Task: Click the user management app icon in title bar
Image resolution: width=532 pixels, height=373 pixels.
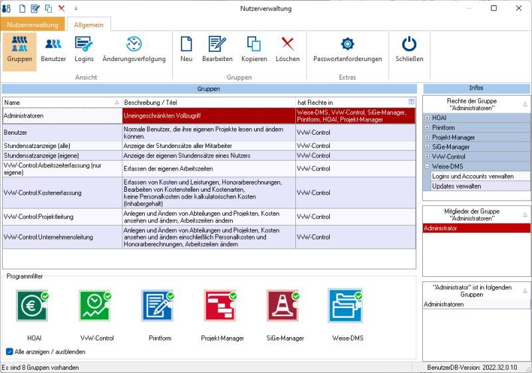Action: pos(7,8)
